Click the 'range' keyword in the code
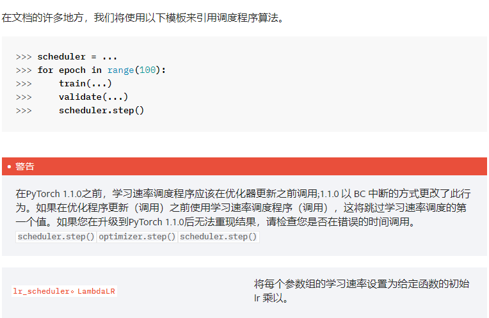The width and height of the screenshot is (489, 318). [x=119, y=70]
